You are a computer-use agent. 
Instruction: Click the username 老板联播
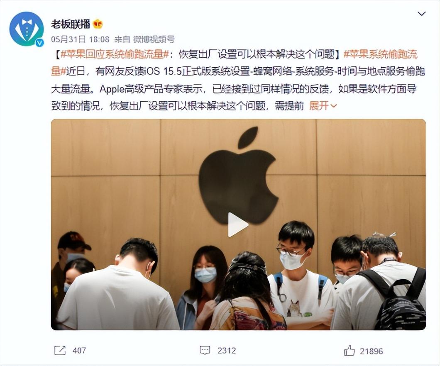pyautogui.click(x=71, y=24)
